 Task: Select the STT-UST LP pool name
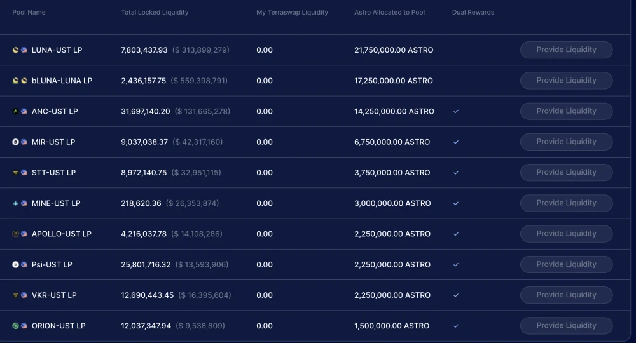click(x=53, y=173)
